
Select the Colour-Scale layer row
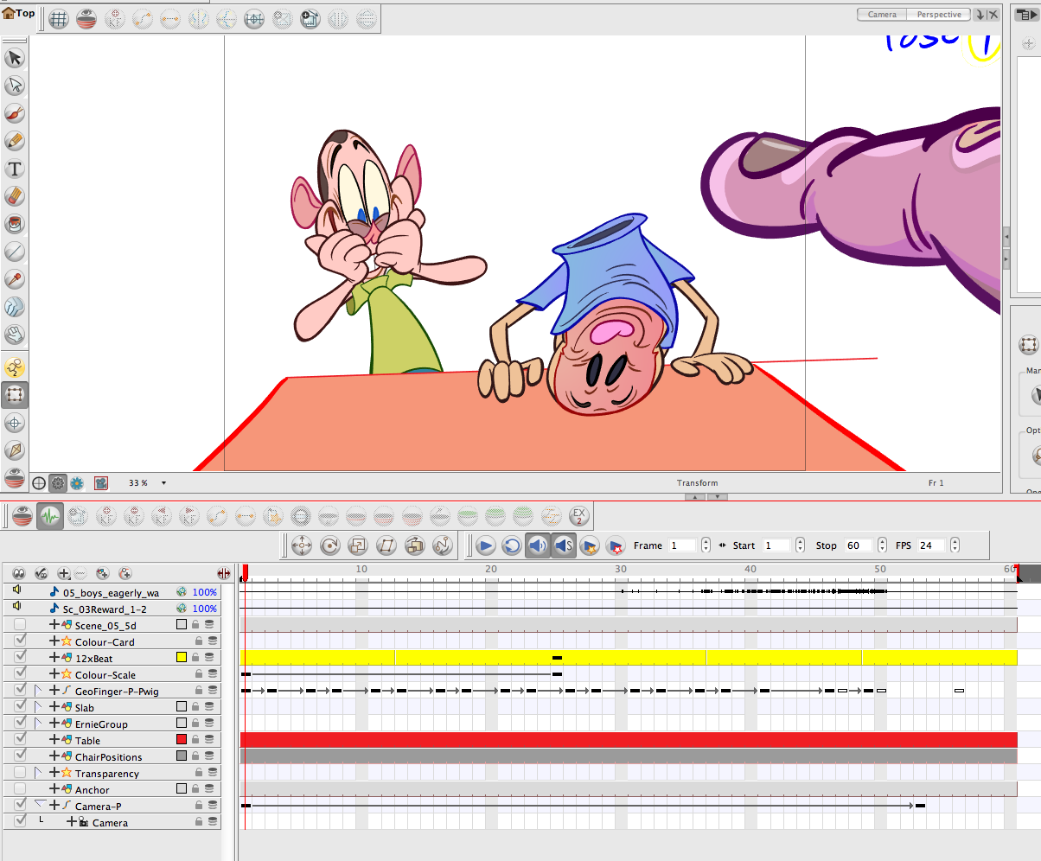111,674
